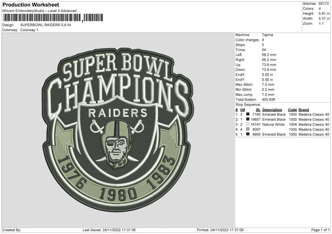Screen dimensions: 332x234
Task: Click the "Color changes:" label
Action: [247, 40]
